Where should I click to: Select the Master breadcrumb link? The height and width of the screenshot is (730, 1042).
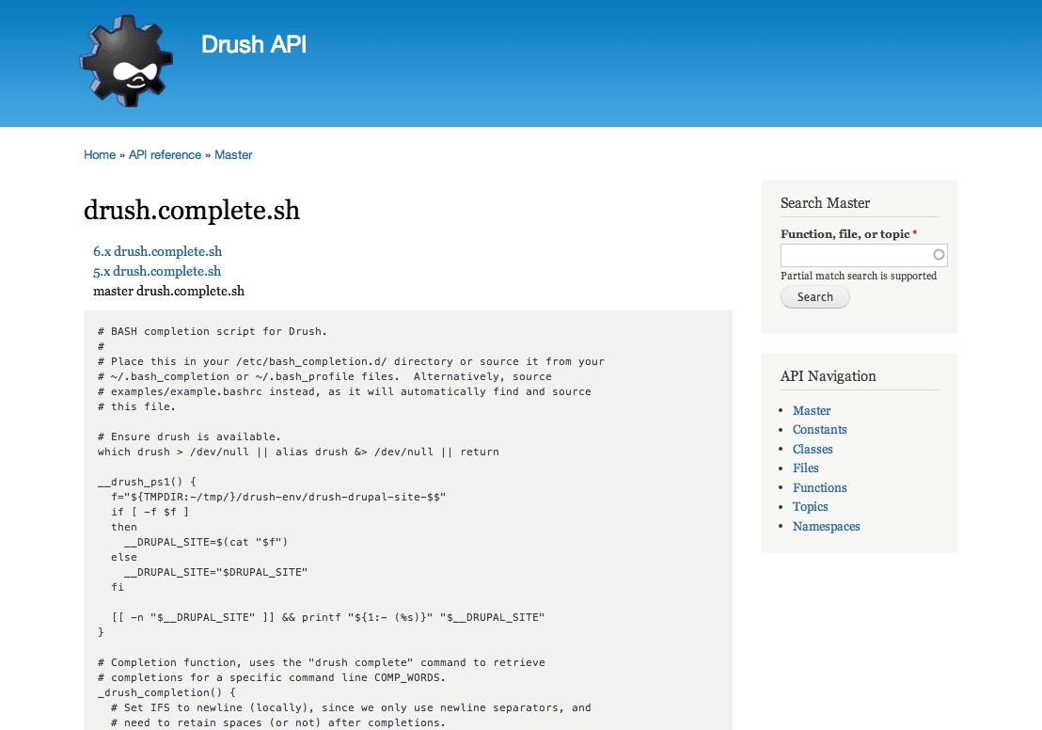coord(233,155)
